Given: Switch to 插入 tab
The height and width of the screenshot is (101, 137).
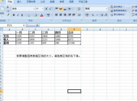Looking at the screenshot, I should point(19,2).
